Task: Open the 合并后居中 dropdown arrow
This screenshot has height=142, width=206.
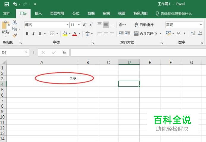Action: pyautogui.click(x=160, y=33)
